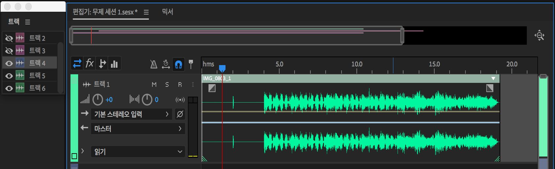The image size is (555, 169).
Task: Switch to the 믹서 tab
Action: tap(168, 12)
